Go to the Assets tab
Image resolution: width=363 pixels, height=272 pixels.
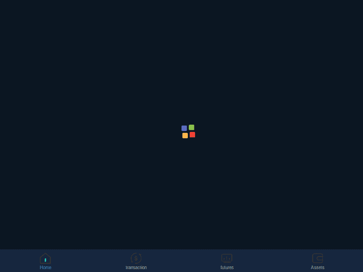tap(318, 261)
